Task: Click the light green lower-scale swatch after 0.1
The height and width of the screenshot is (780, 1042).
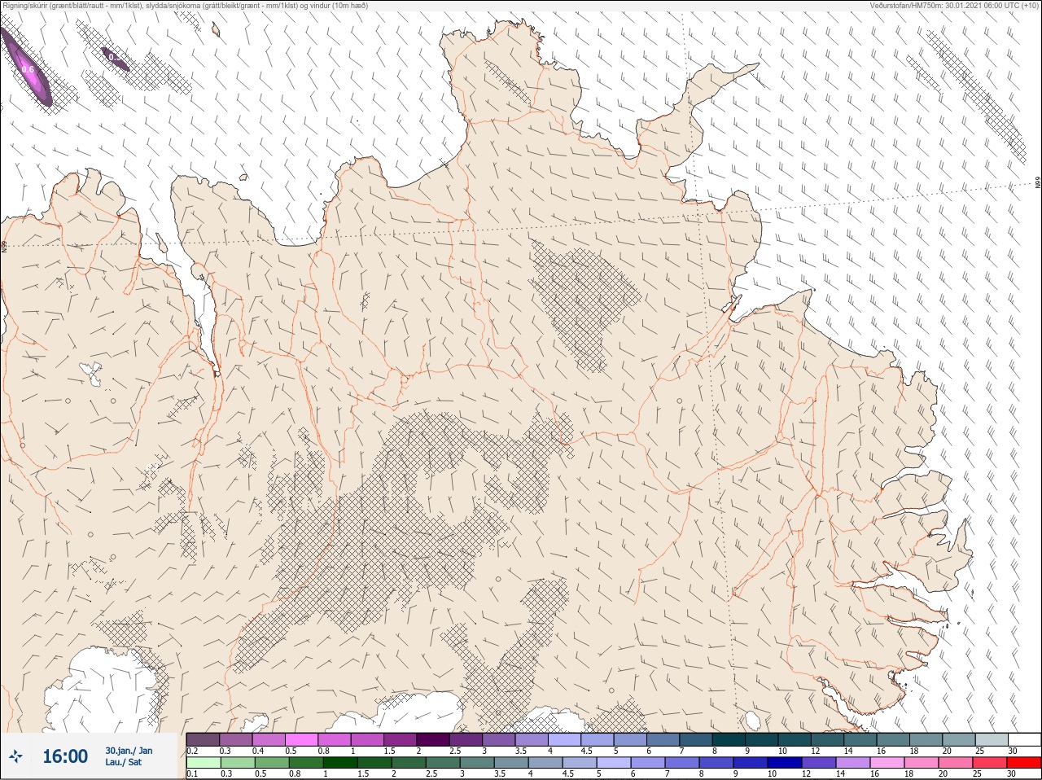Action: pos(203,762)
